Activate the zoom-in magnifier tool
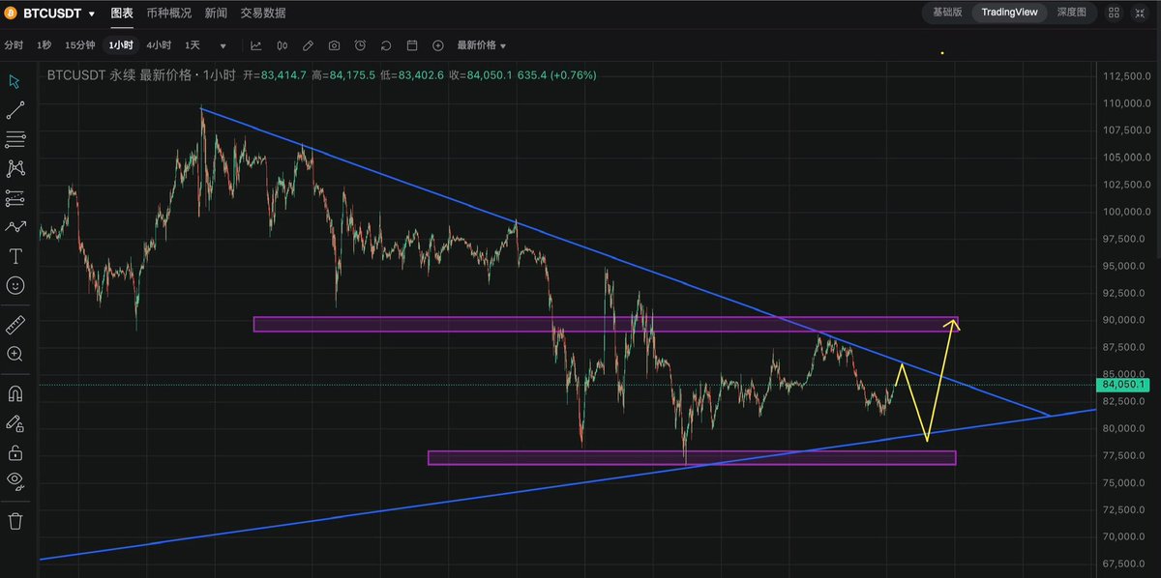The image size is (1161, 578). coord(15,354)
